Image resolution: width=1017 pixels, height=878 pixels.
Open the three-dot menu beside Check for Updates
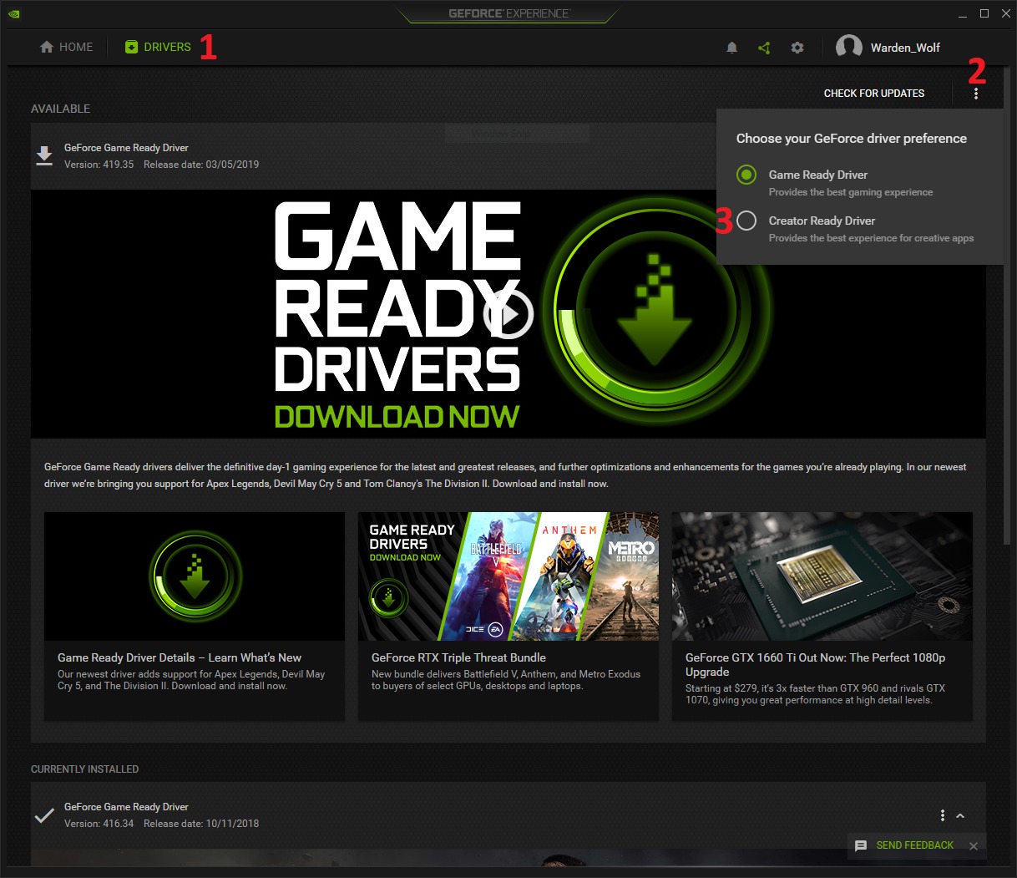pyautogui.click(x=975, y=94)
